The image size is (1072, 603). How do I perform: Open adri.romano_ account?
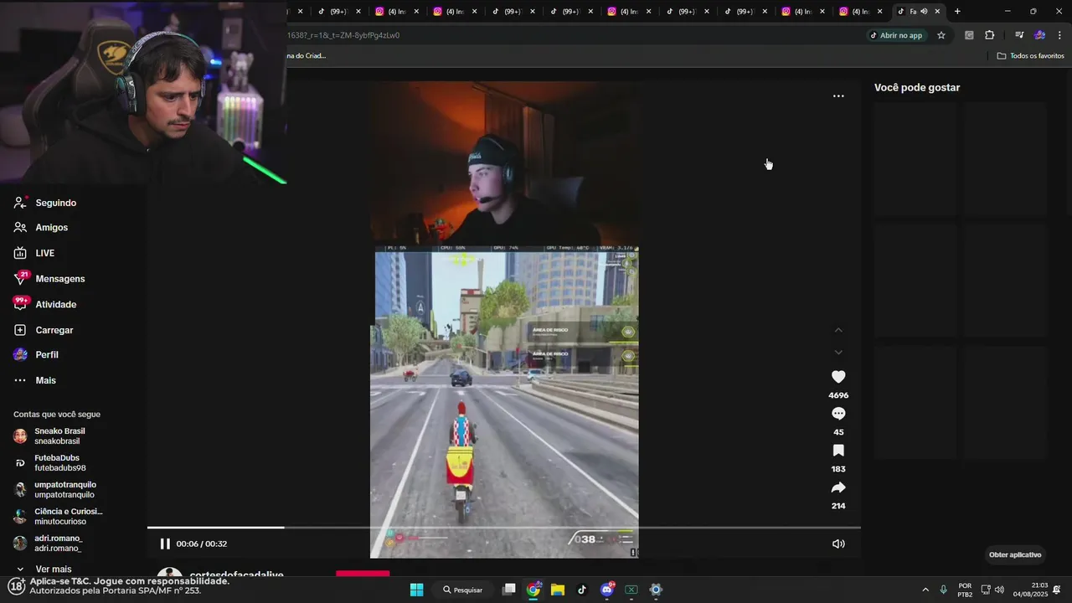click(49, 544)
